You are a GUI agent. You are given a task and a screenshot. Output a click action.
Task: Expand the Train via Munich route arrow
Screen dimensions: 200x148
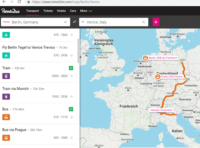pyautogui.click(x=71, y=96)
